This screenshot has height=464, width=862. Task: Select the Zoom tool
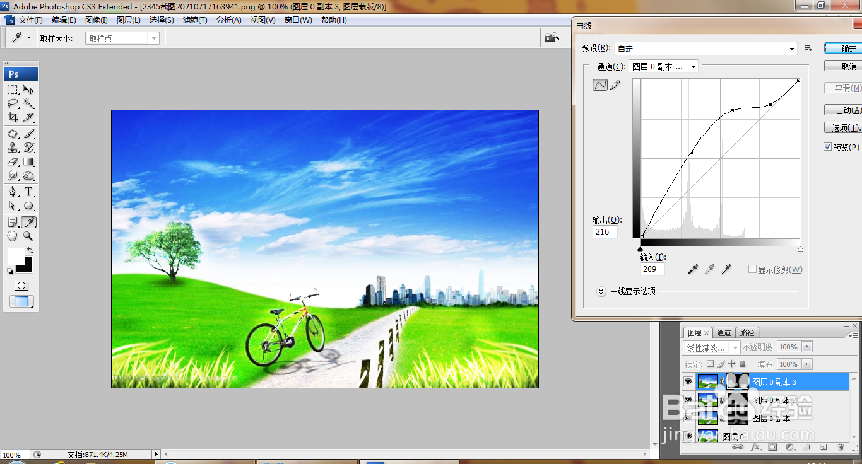(28, 236)
